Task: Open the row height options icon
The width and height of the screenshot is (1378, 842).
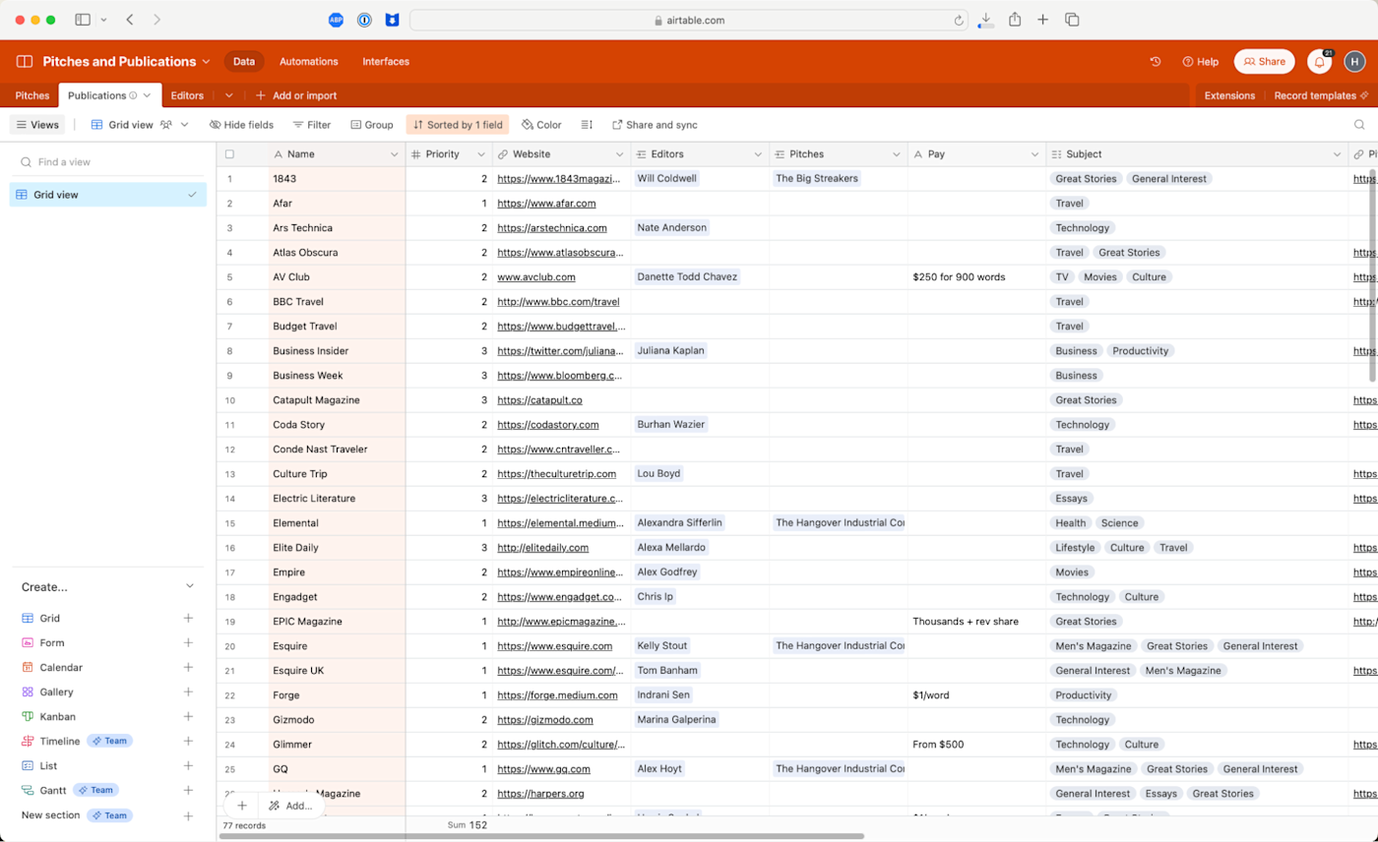Action: 587,125
